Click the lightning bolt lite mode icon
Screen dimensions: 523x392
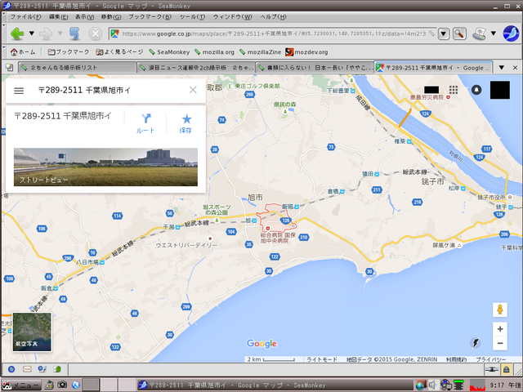476,343
